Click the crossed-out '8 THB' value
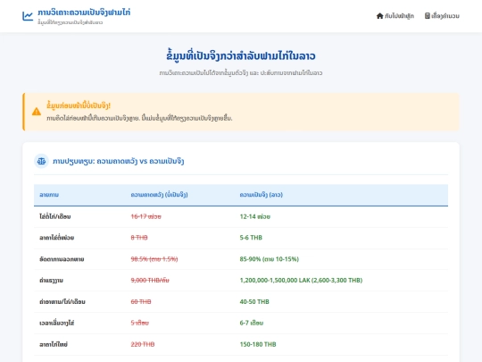This screenshot has width=482, height=362. click(x=139, y=238)
